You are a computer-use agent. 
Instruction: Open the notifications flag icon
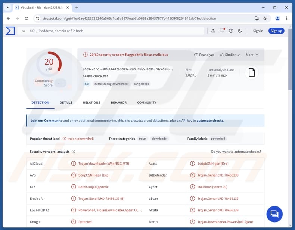click(222, 31)
